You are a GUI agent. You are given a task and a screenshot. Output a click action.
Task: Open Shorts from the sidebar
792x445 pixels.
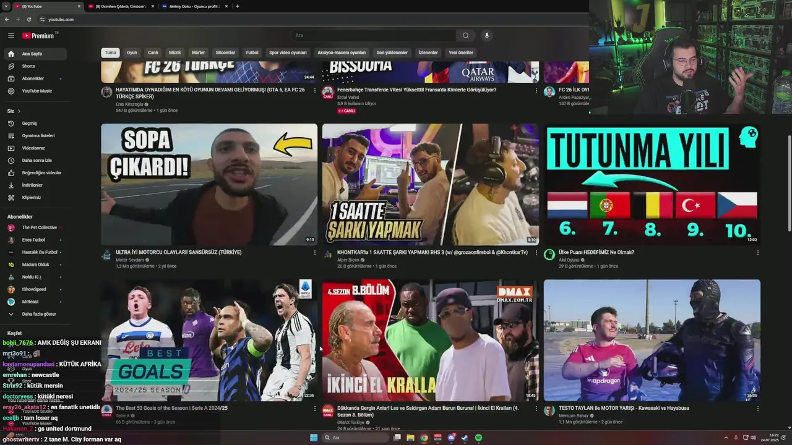(35, 66)
